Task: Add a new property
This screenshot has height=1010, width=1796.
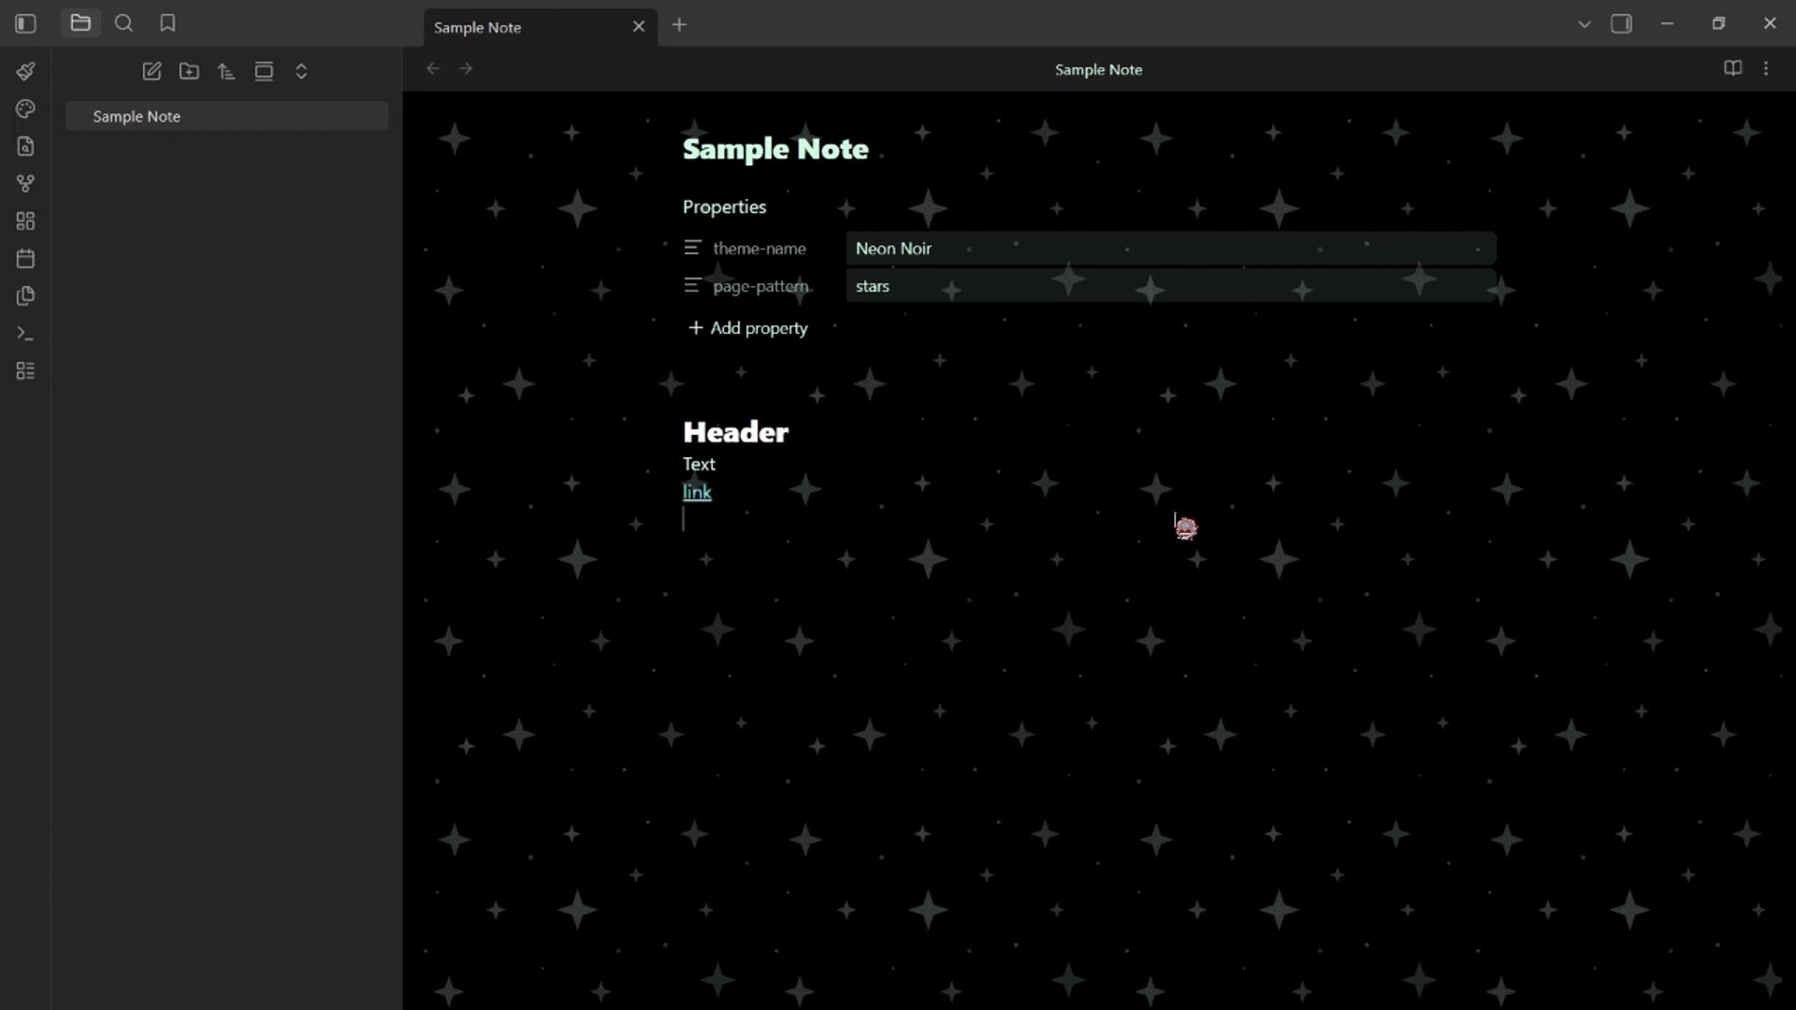Action: pos(747,328)
